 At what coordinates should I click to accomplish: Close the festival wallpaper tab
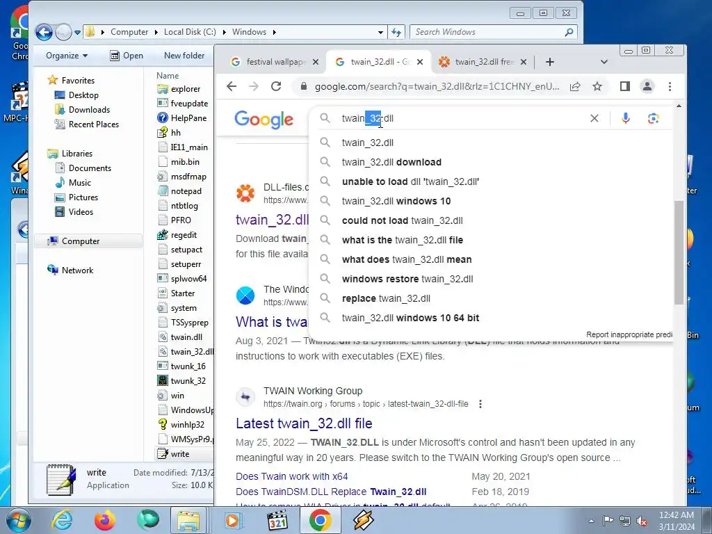click(316, 62)
